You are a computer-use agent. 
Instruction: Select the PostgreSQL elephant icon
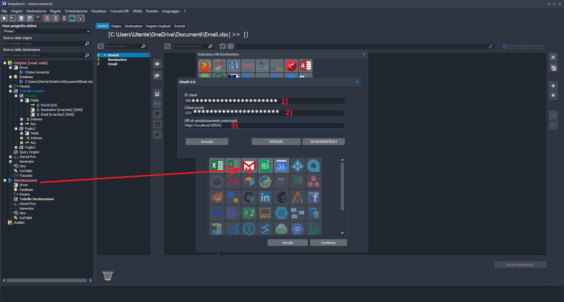234,65
